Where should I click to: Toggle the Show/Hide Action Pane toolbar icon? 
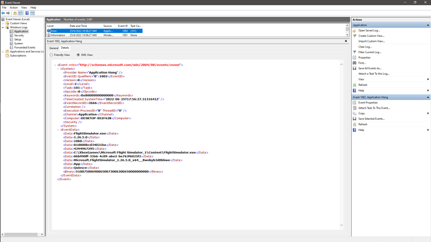(32, 13)
